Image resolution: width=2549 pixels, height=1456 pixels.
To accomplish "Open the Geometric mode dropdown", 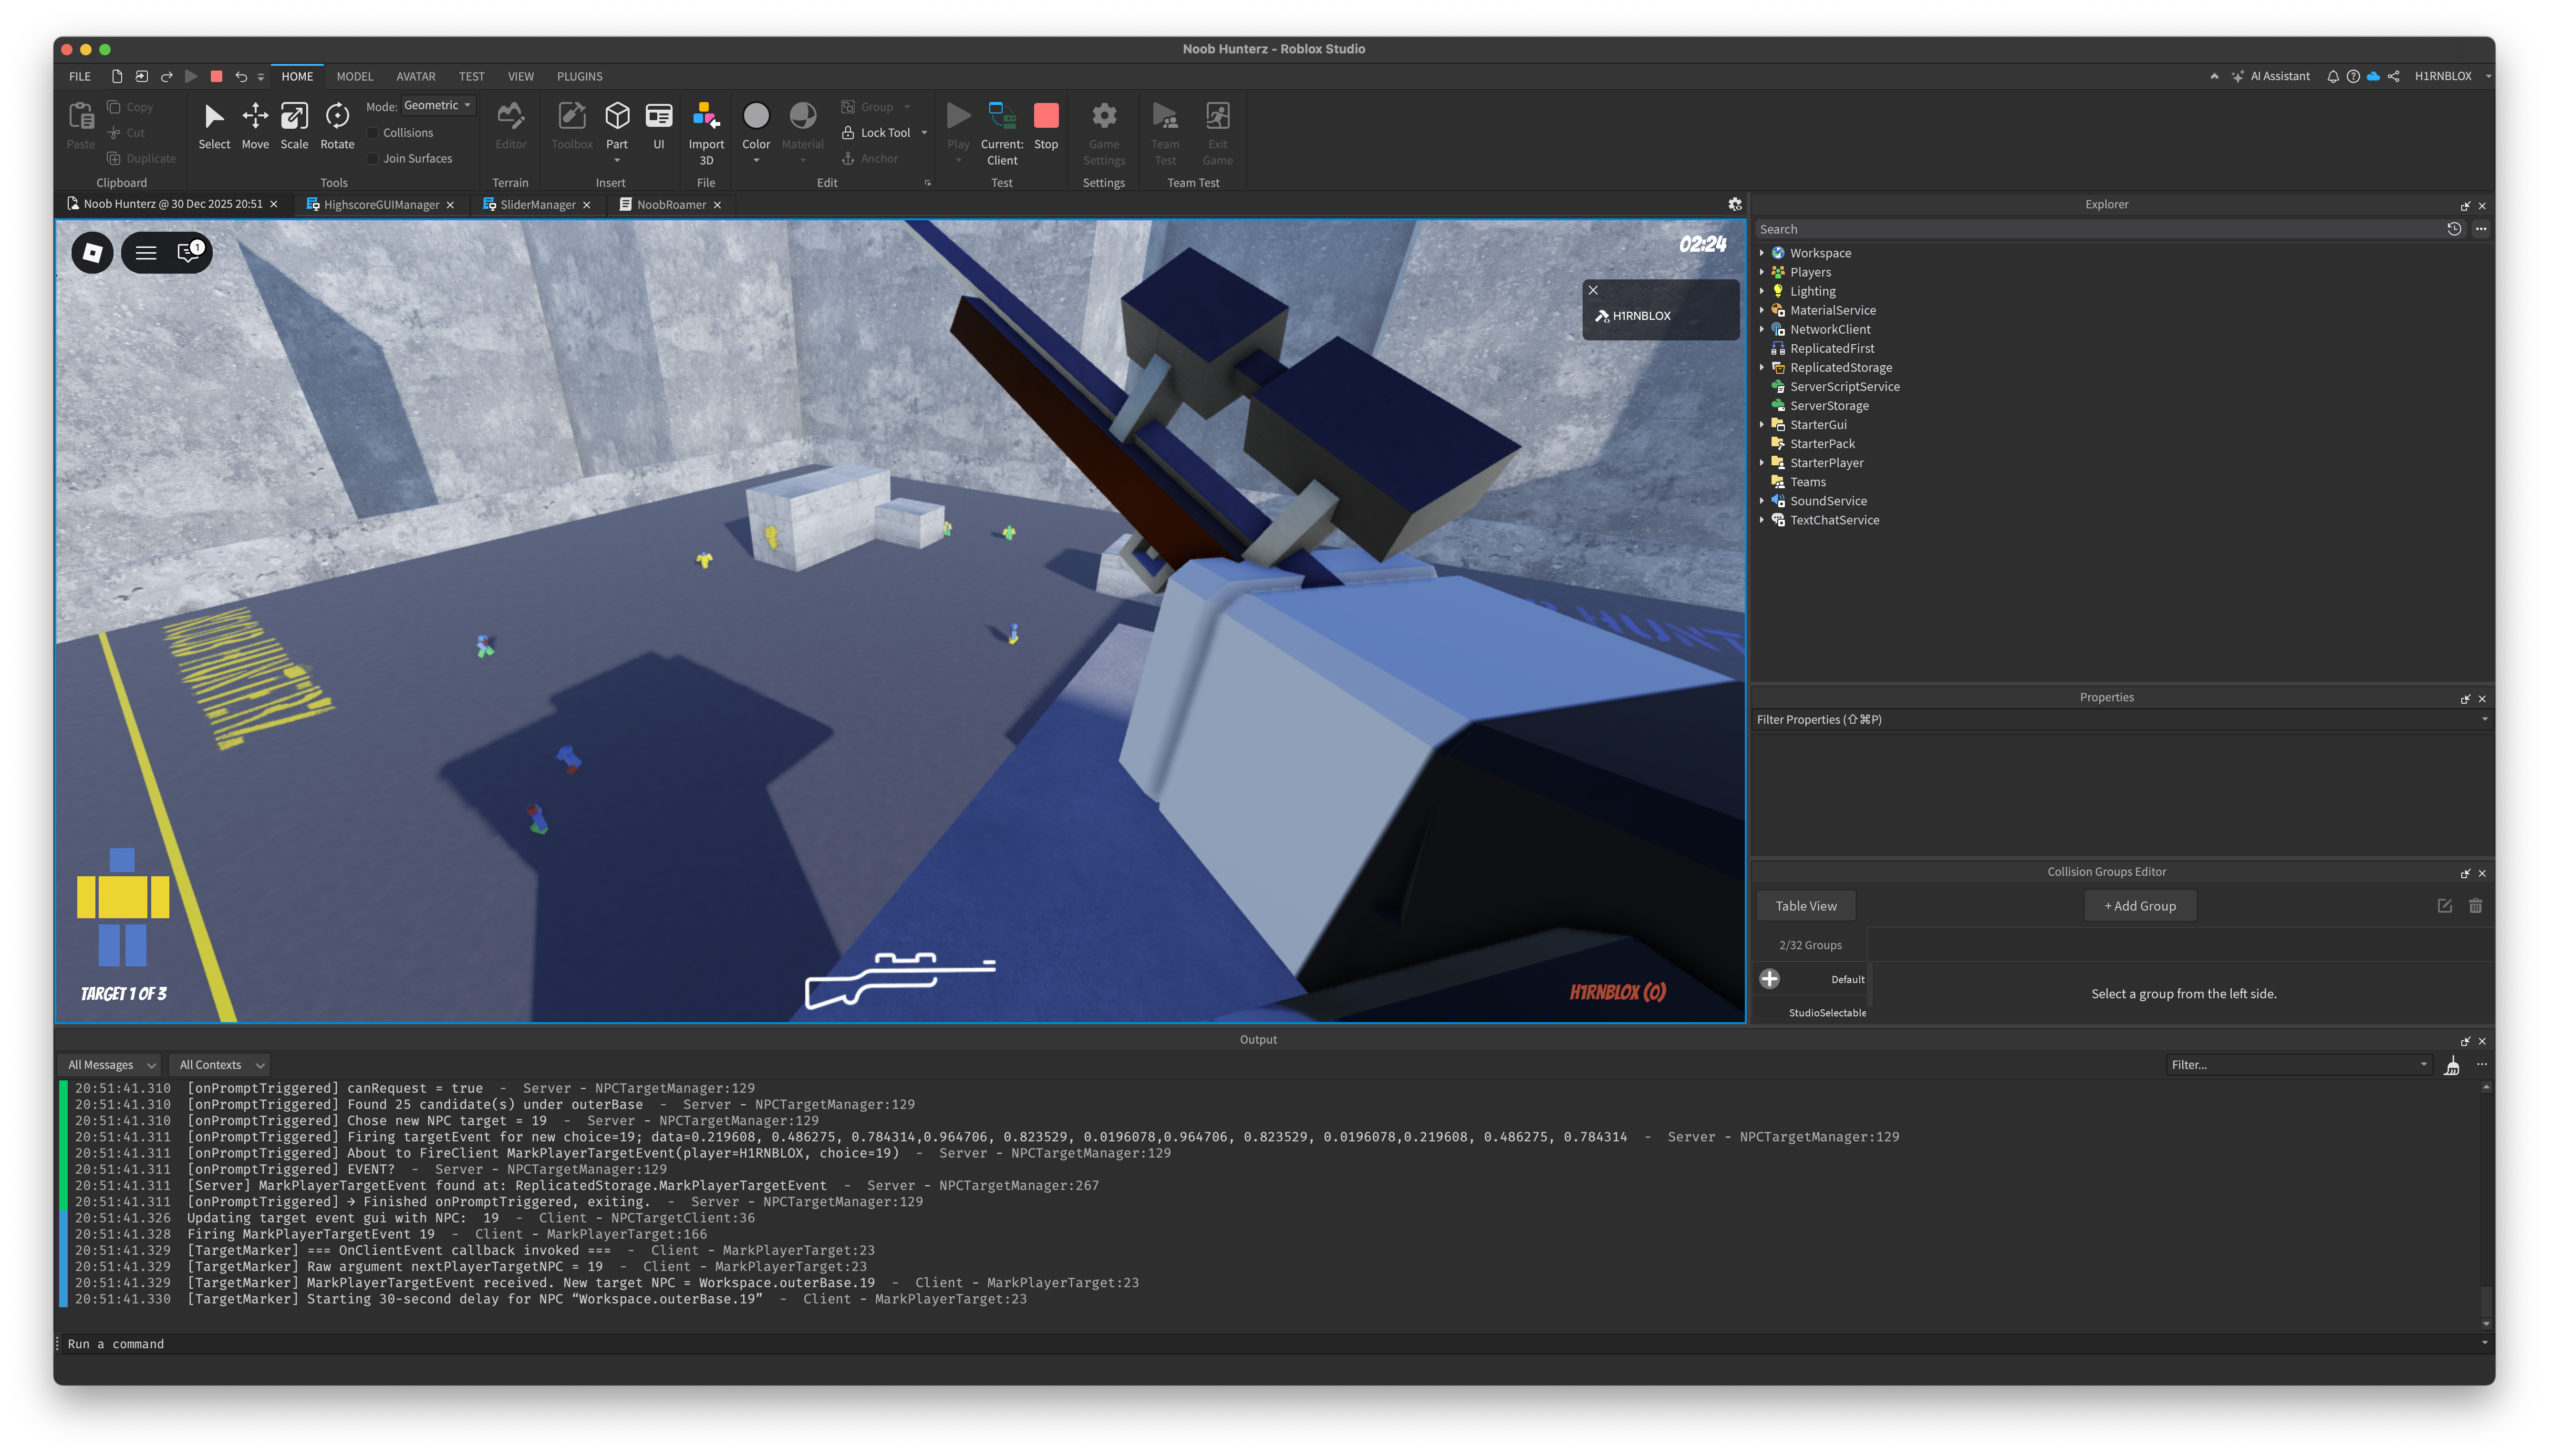I will pyautogui.click(x=437, y=106).
